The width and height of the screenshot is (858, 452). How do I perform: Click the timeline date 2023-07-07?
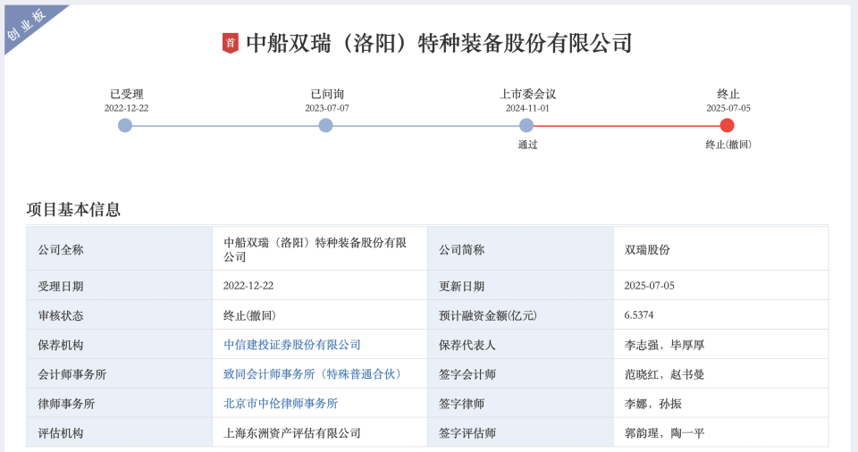tap(327, 108)
